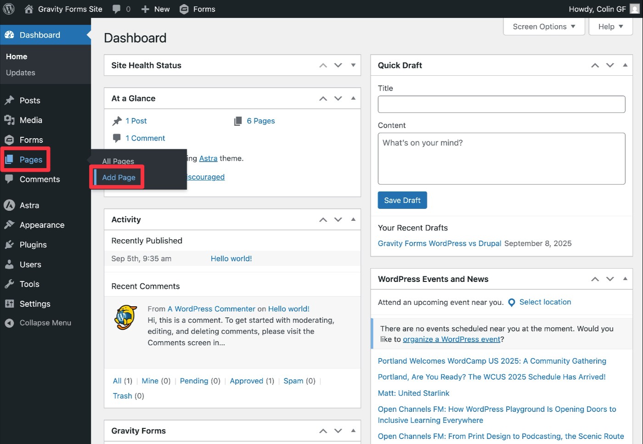Screen dimensions: 643x444
Task: Toggle the Site Health Status panel
Action: [x=353, y=65]
